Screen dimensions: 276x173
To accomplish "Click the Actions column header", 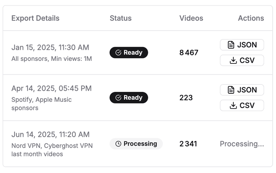I will click(251, 18).
